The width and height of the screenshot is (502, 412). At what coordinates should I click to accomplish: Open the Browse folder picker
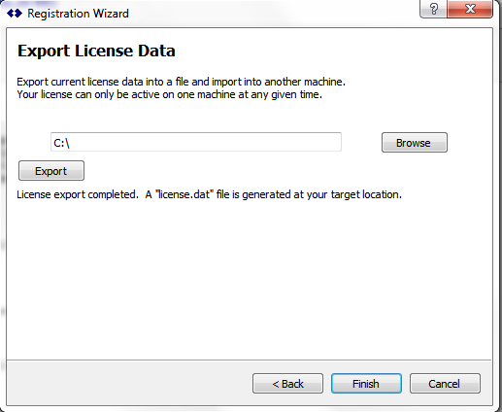pos(415,142)
